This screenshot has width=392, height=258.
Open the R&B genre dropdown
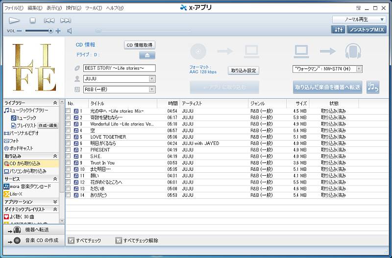pos(151,90)
